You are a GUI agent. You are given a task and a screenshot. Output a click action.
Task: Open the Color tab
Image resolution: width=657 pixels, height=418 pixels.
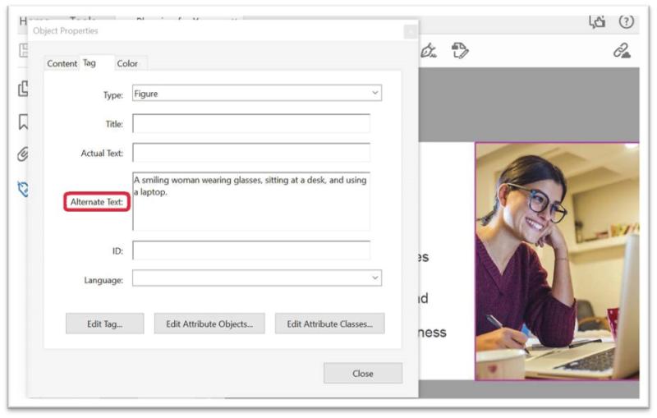click(128, 64)
